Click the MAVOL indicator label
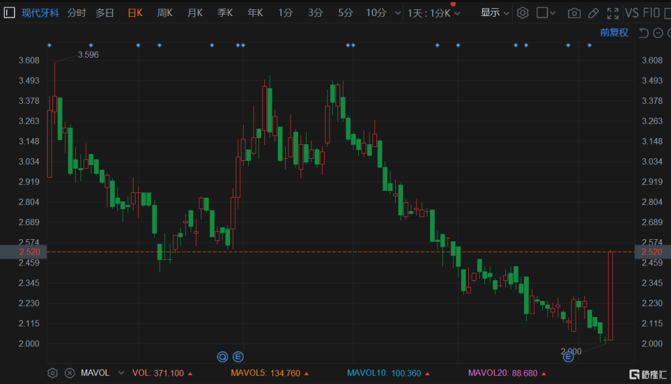Image resolution: width=671 pixels, height=384 pixels. pyautogui.click(x=95, y=373)
